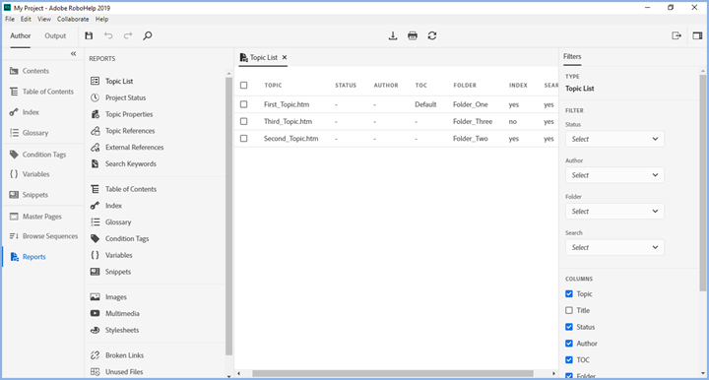
Task: Open the Status filter dropdown
Action: pos(614,139)
